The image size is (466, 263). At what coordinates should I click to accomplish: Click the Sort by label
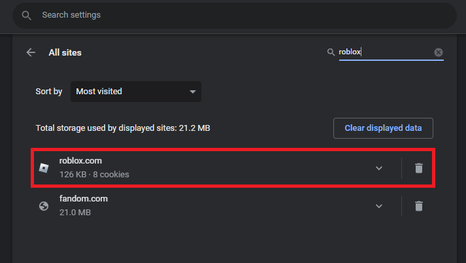49,92
